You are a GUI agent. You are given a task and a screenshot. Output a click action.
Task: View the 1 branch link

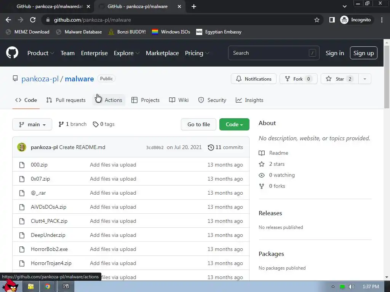click(72, 124)
